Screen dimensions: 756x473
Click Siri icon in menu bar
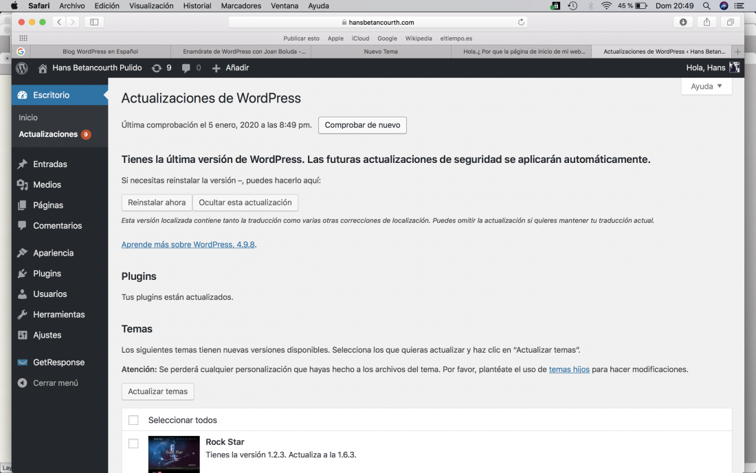pos(724,5)
